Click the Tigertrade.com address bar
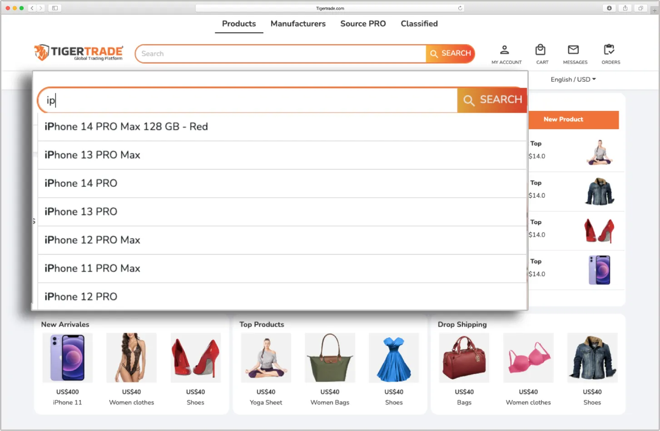The width and height of the screenshot is (660, 431). pyautogui.click(x=330, y=8)
